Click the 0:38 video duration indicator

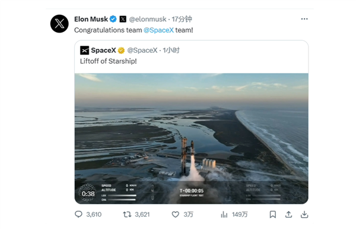pyautogui.click(x=88, y=194)
